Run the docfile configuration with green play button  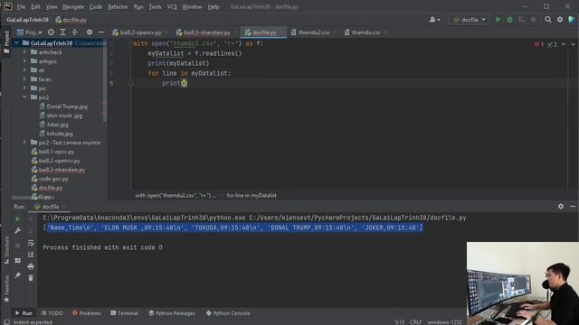498,20
